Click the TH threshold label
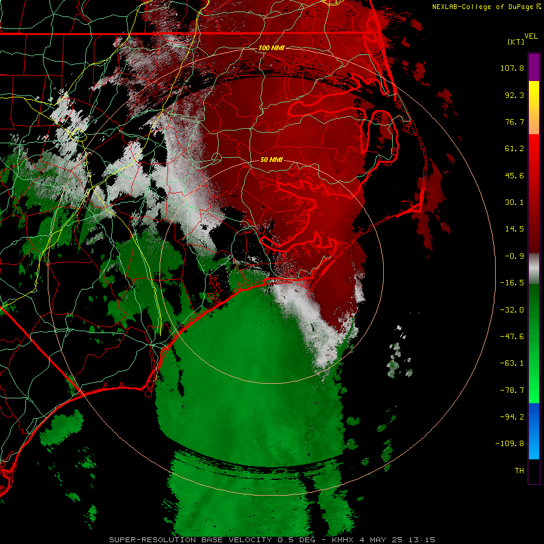 tap(519, 470)
